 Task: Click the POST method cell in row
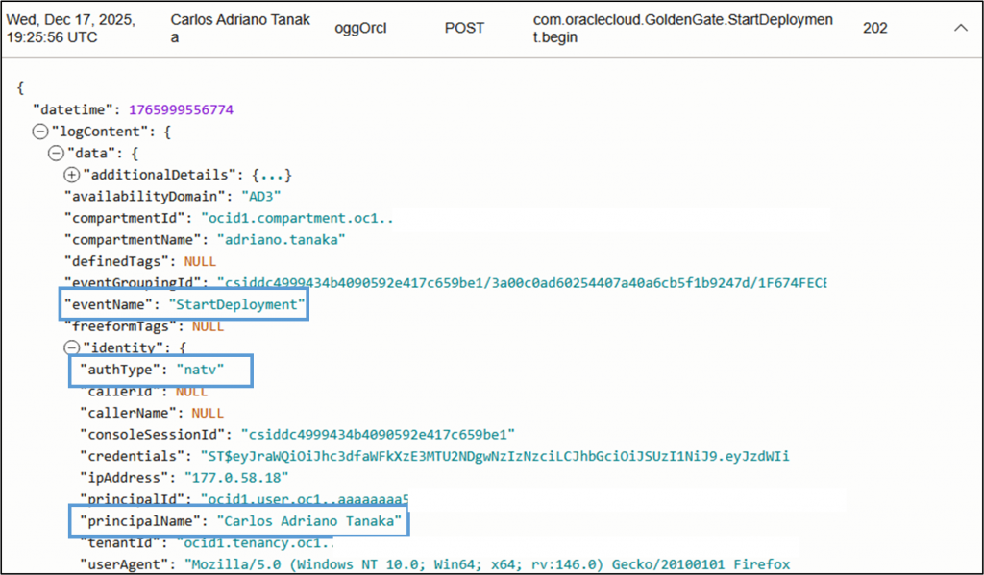tap(465, 29)
